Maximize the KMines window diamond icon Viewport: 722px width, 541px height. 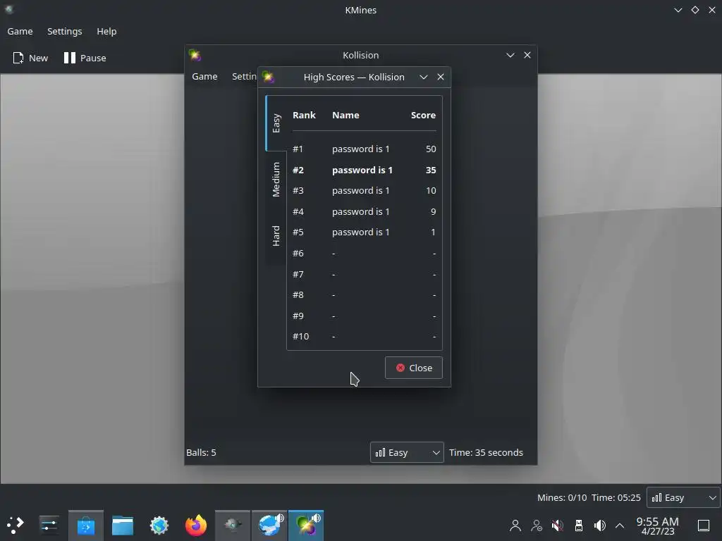(x=695, y=10)
